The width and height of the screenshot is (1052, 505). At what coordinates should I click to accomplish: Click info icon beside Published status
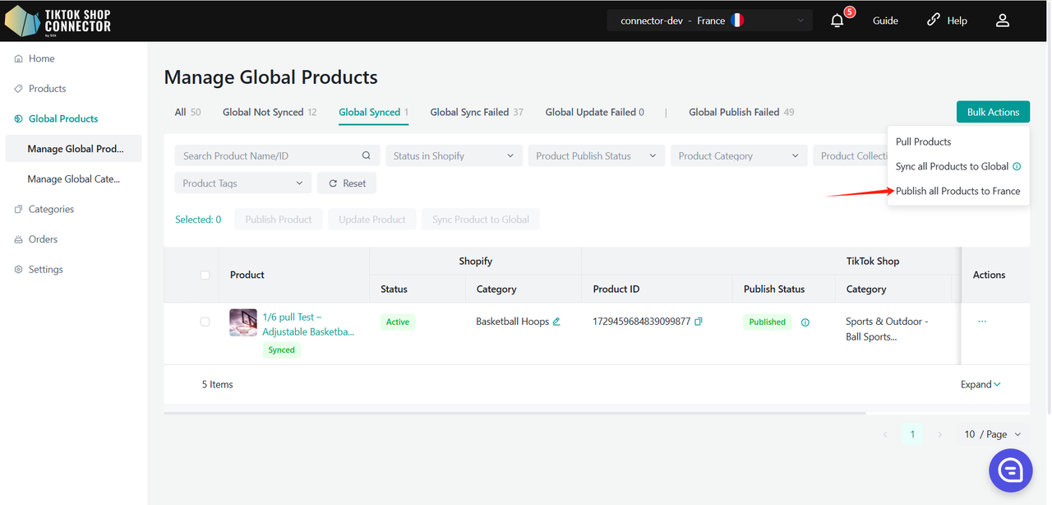[805, 322]
